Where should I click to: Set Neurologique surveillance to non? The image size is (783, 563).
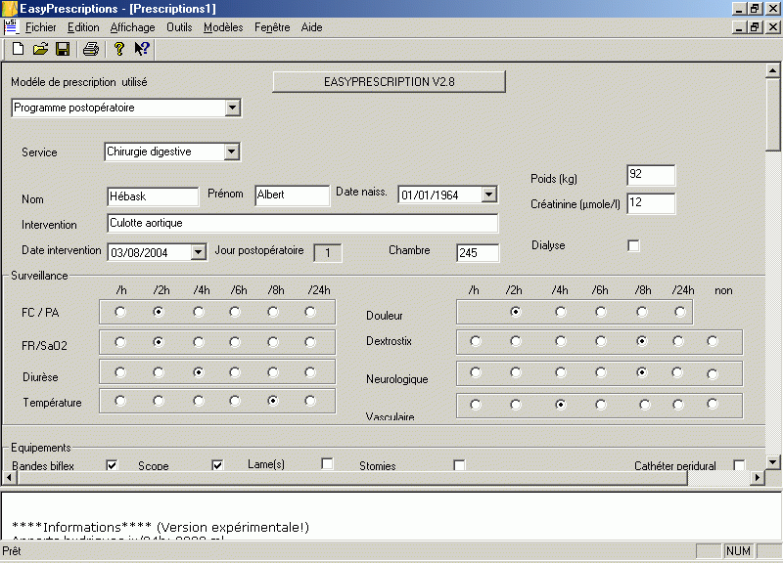point(713,374)
